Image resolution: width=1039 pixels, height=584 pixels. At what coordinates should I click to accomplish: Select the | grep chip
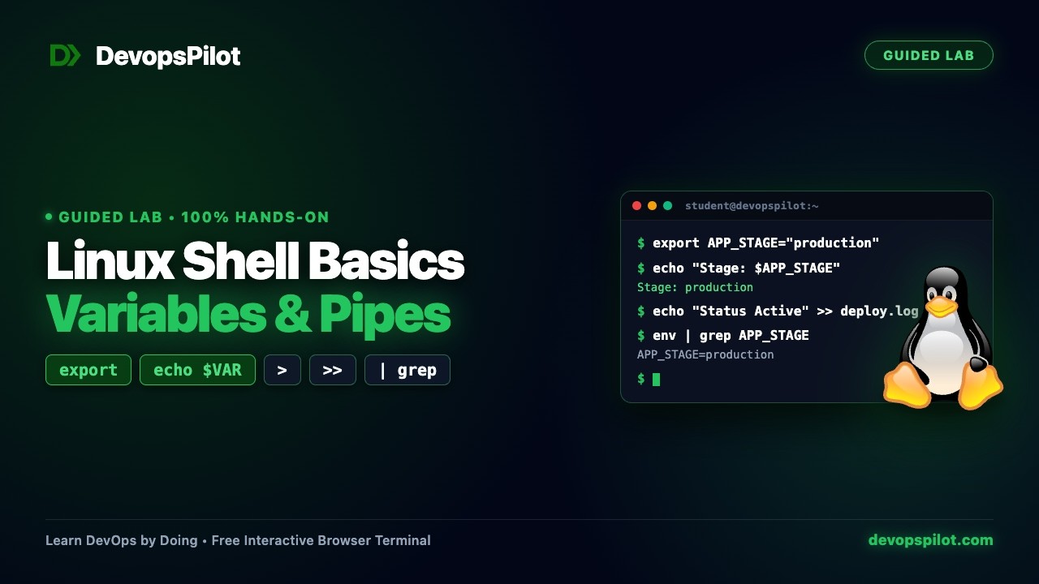pos(407,370)
